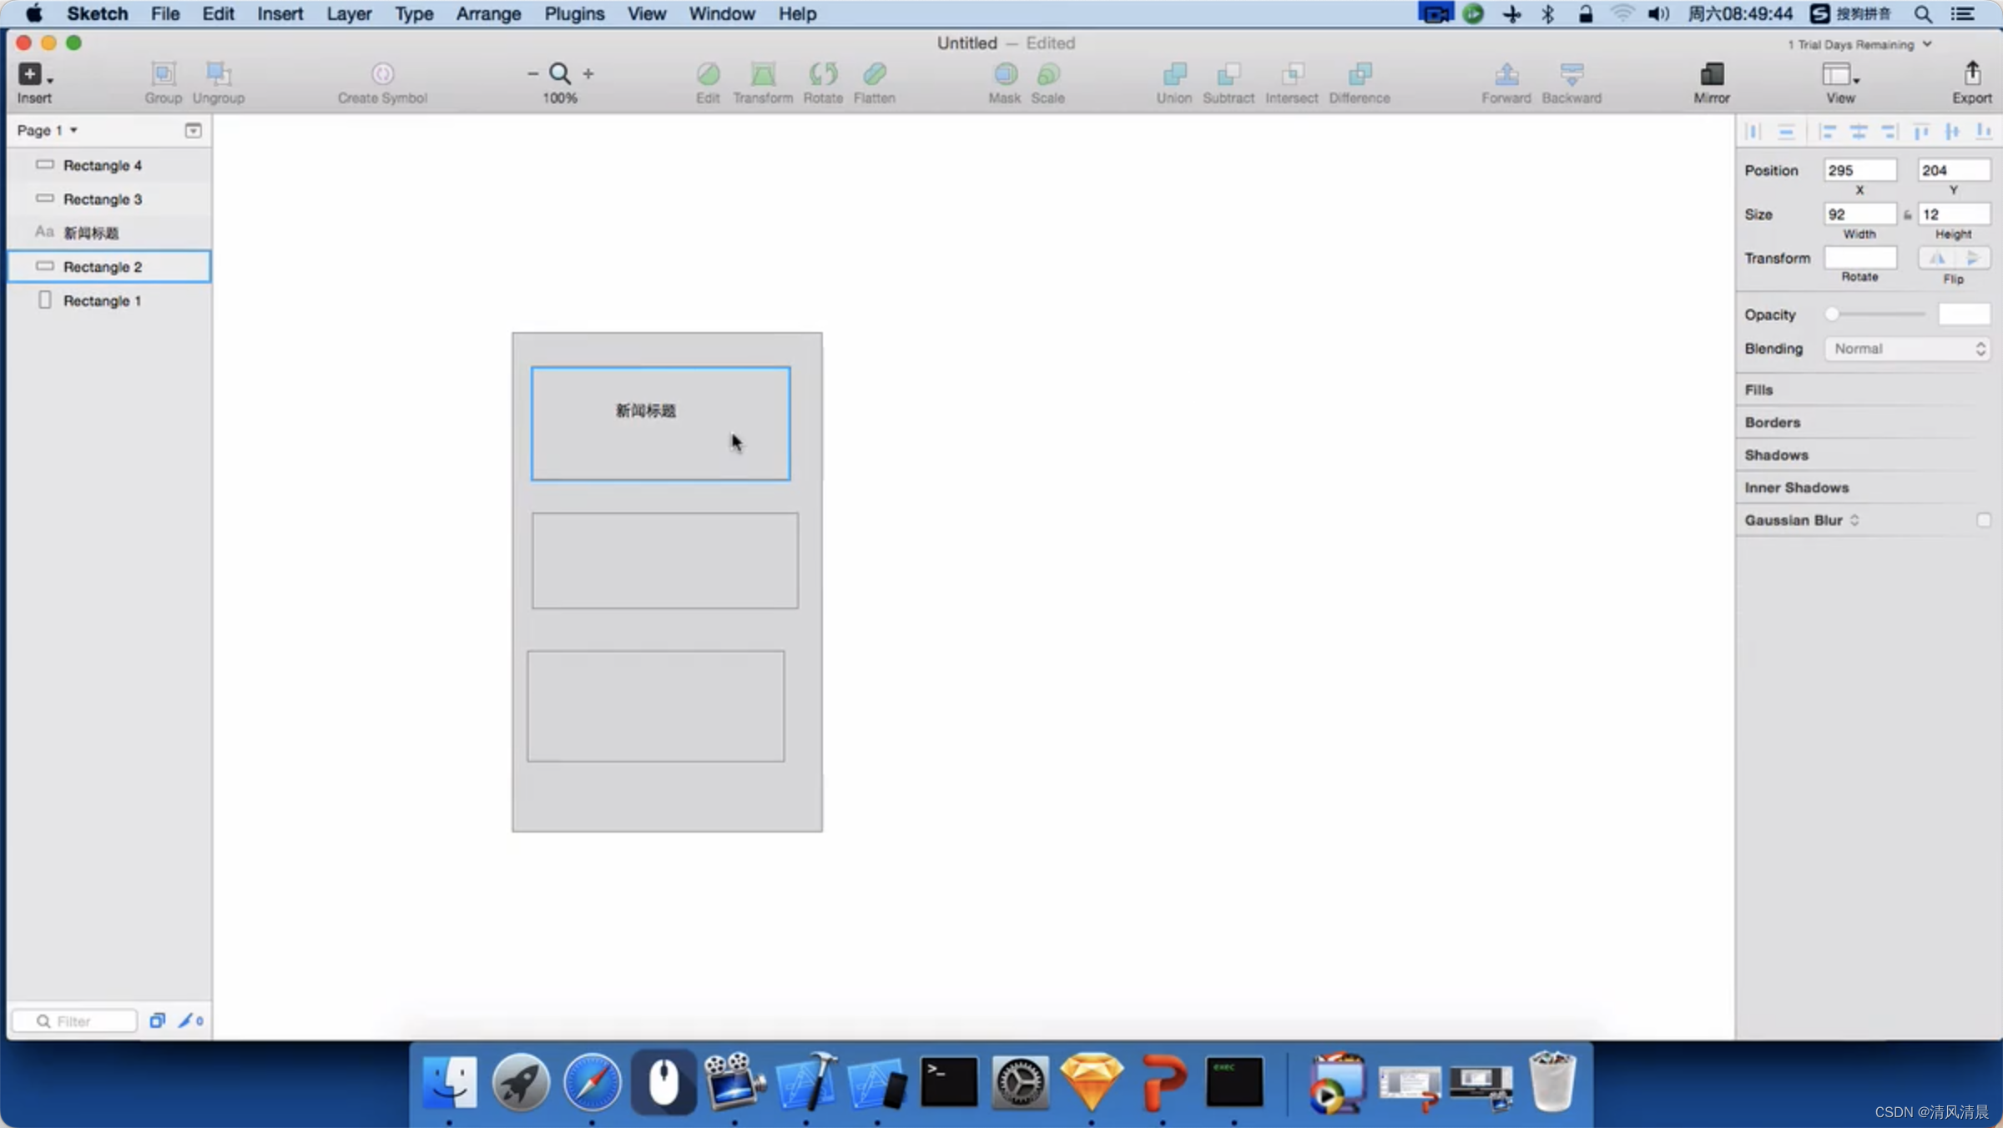Open the View menu
This screenshot has height=1128, width=2003.
(x=645, y=13)
